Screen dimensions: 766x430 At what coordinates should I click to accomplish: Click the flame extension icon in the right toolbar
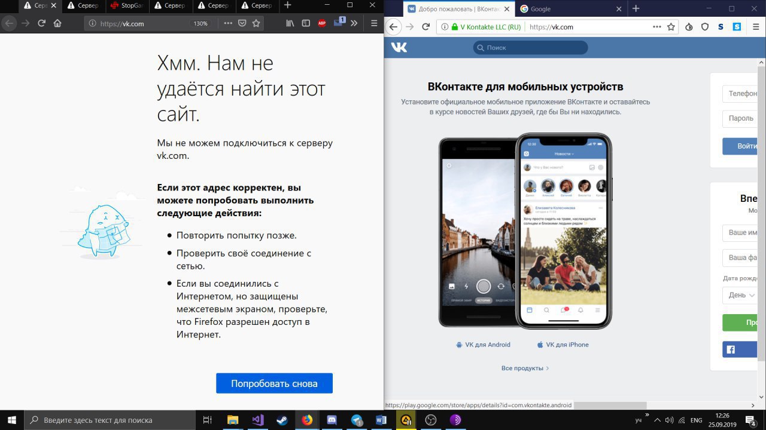pyautogui.click(x=689, y=27)
